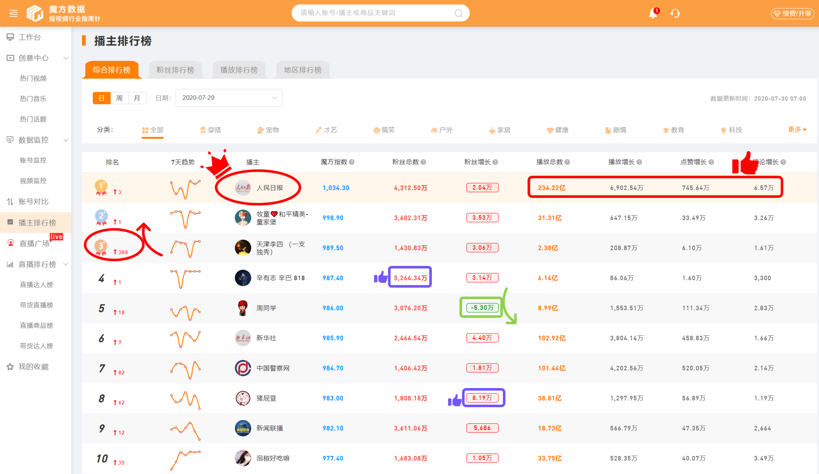
Task: Click the help icon beside 魔方指数
Action: point(352,162)
